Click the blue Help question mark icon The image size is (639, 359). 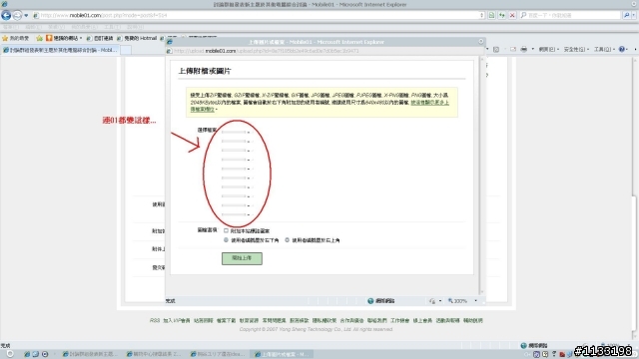point(622,49)
